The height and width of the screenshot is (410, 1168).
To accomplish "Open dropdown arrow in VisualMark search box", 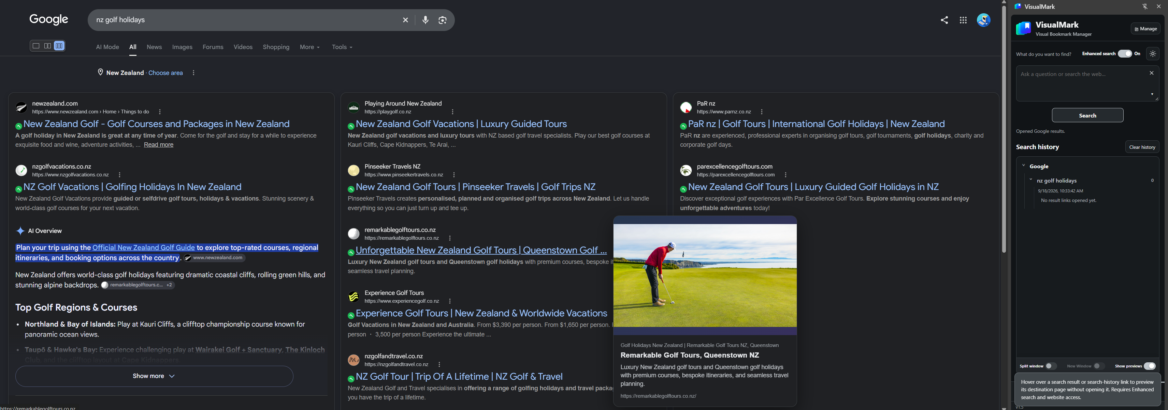I will pyautogui.click(x=1152, y=94).
